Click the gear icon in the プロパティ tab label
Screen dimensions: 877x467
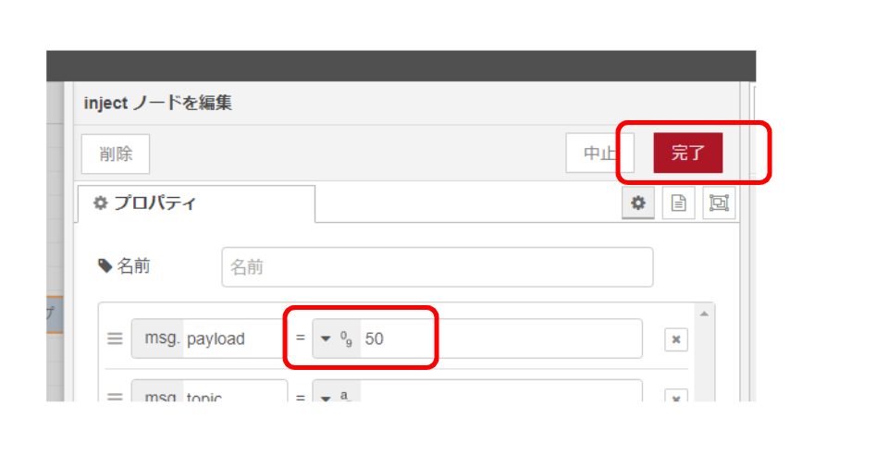tap(100, 203)
